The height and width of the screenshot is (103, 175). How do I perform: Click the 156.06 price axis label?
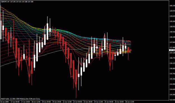click(172, 68)
